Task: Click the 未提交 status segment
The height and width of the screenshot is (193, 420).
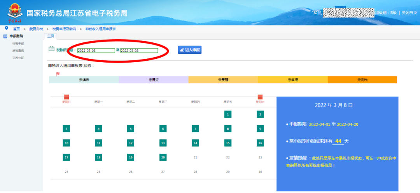Action: tap(154, 80)
